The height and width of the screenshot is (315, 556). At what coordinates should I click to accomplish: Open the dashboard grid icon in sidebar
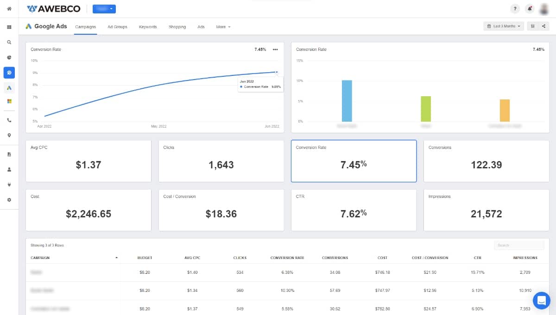pos(9,27)
